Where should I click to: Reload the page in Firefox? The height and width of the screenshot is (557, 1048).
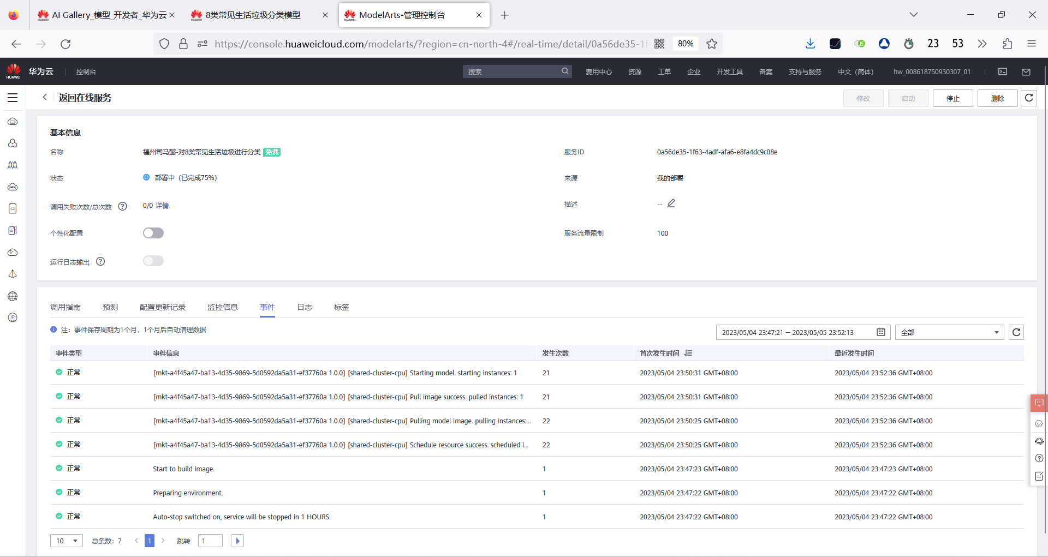pos(65,44)
